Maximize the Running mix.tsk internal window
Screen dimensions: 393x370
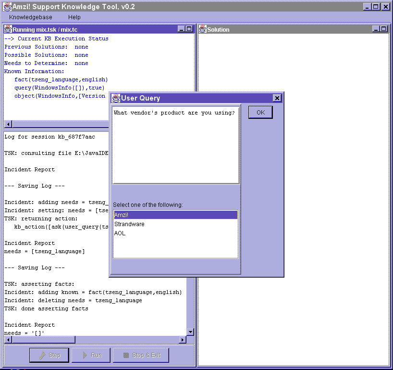(189, 29)
